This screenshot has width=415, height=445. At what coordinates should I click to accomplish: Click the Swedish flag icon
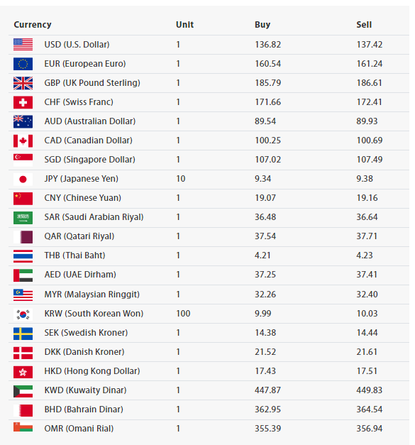click(x=23, y=334)
